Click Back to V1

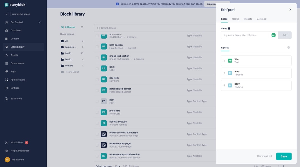[x=16, y=99]
